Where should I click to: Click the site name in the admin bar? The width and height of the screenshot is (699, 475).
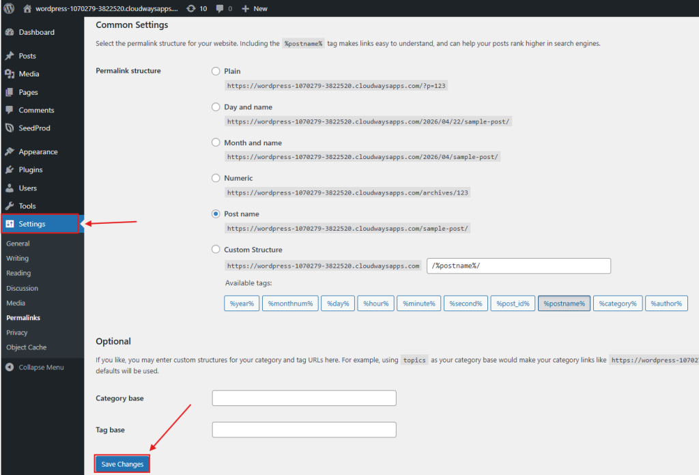(106, 8)
